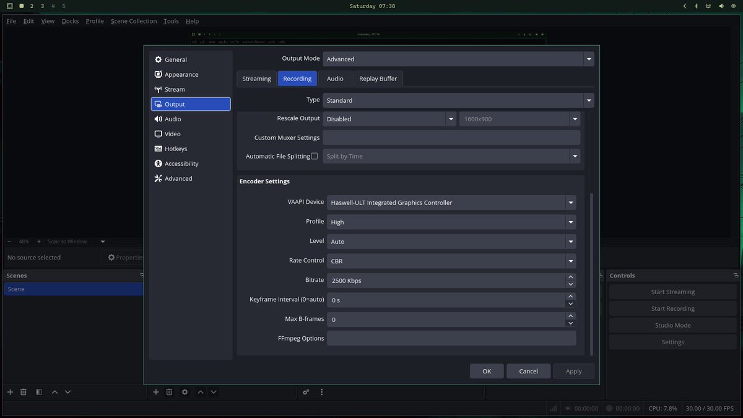The width and height of the screenshot is (743, 418).
Task: Click Start Streaming in Controls
Action: pyautogui.click(x=673, y=292)
